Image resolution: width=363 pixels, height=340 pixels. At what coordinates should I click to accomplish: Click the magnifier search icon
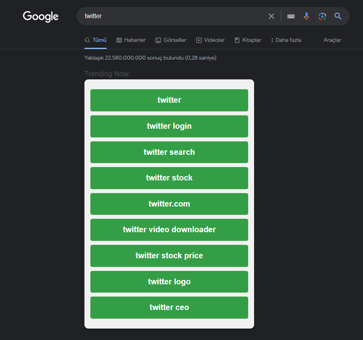338,16
